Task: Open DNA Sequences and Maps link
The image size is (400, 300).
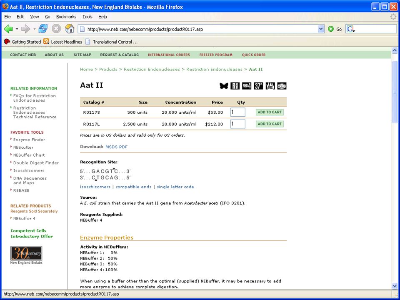Action: (x=30, y=180)
